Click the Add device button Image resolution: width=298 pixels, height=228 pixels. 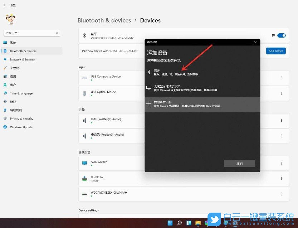[x=276, y=51]
